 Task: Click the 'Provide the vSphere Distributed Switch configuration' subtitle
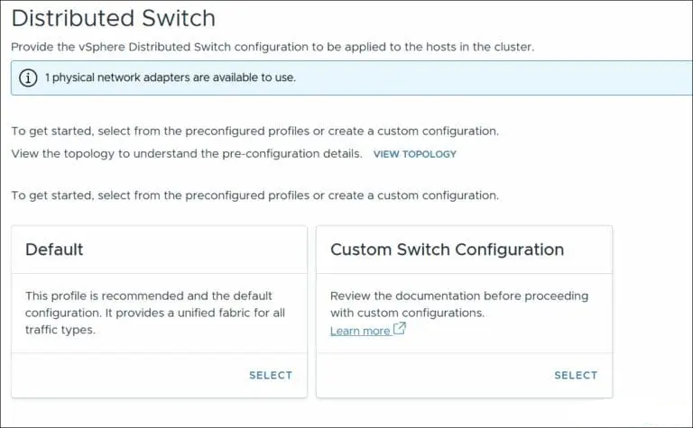point(272,47)
